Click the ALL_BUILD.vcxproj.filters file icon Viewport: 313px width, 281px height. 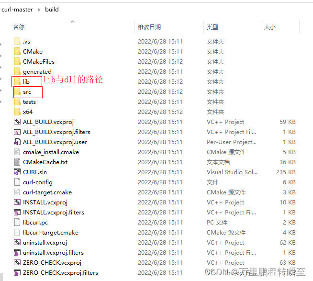[x=17, y=132]
